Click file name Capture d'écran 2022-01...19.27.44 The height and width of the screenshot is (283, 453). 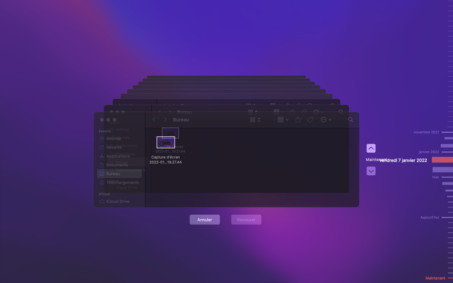(x=165, y=160)
